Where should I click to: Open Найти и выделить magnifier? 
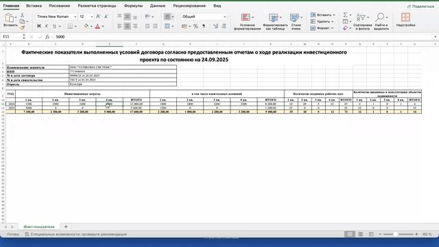point(381,21)
